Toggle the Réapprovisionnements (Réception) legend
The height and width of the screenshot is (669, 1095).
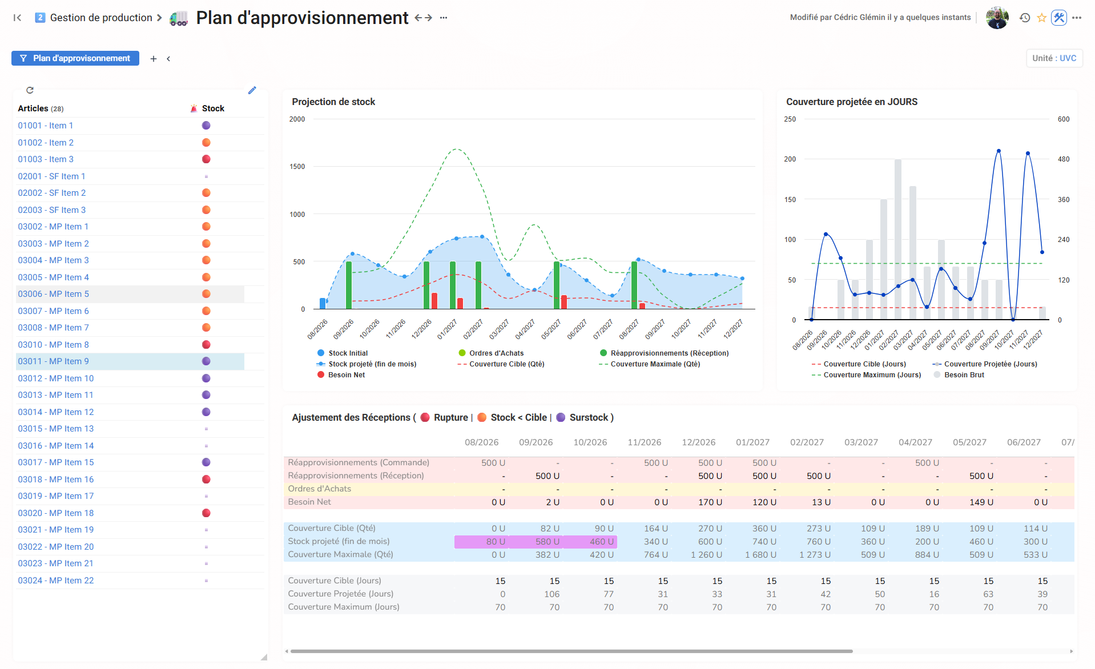(x=664, y=353)
